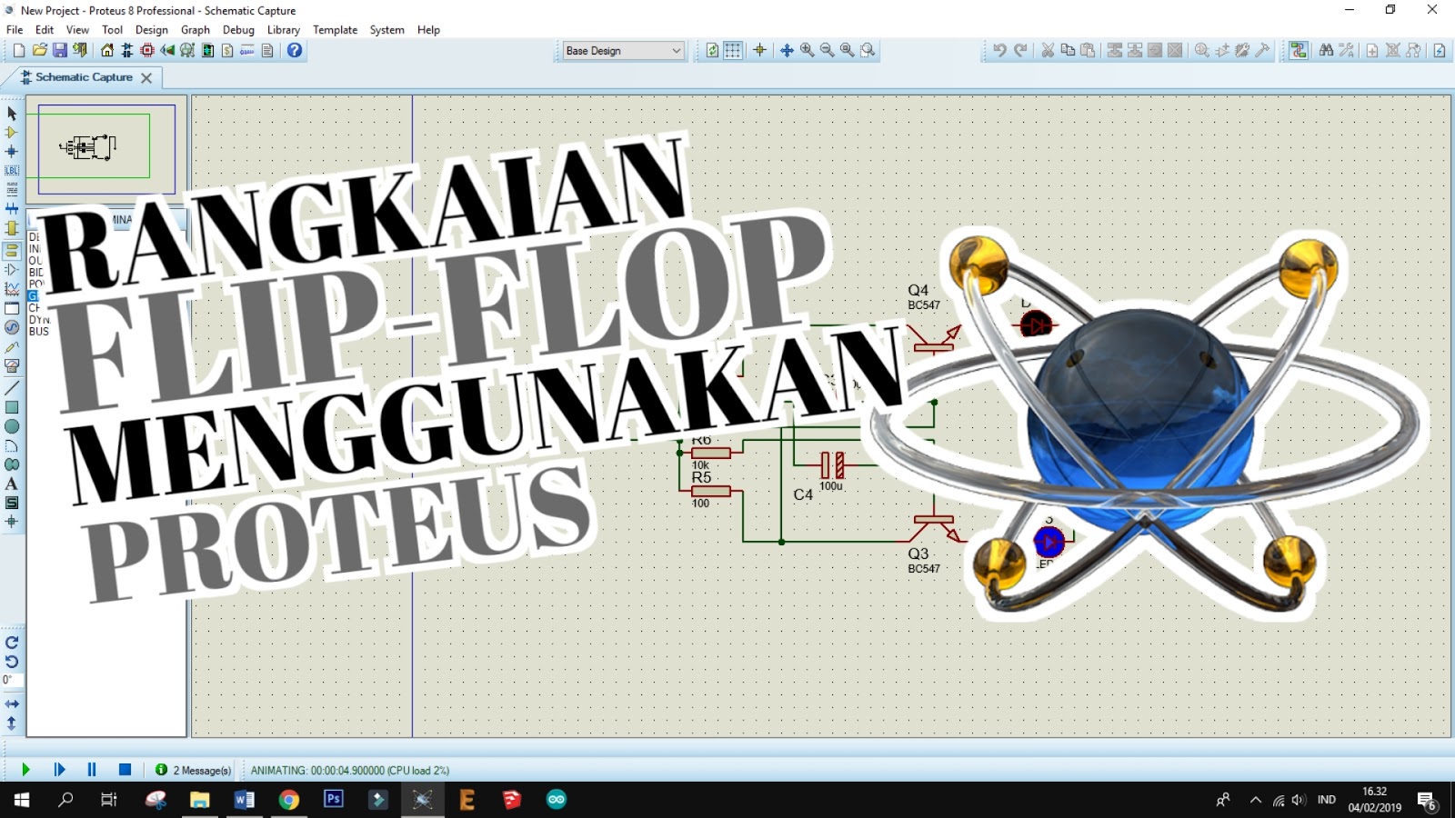Go to the Home page icon
This screenshot has height=818, width=1455.
107,51
